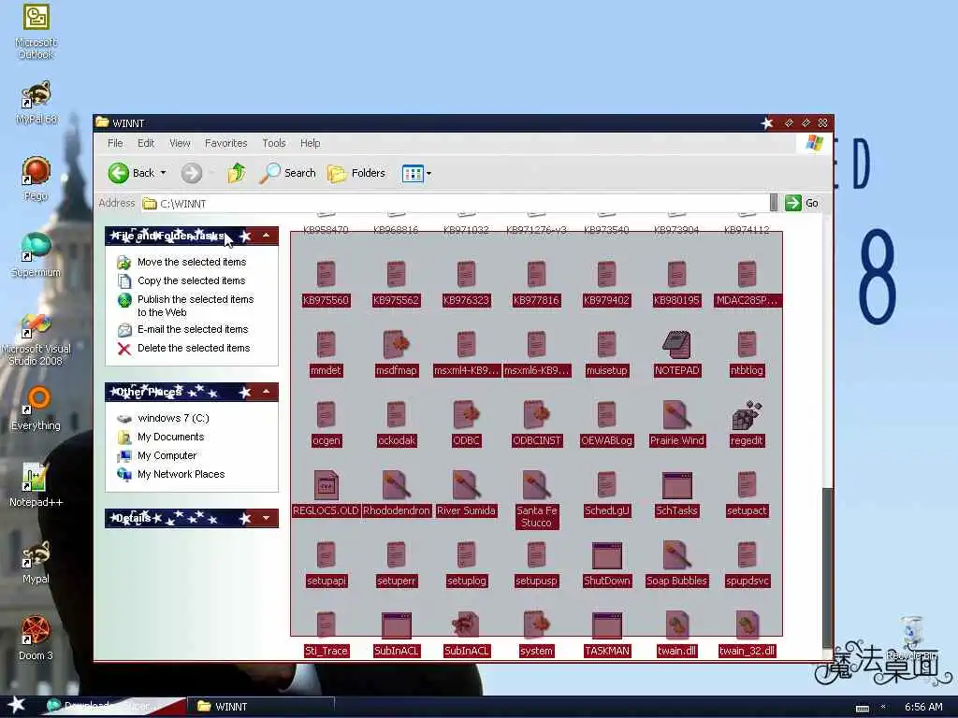Open the Tools menu
Viewport: 958px width, 718px height.
point(274,143)
